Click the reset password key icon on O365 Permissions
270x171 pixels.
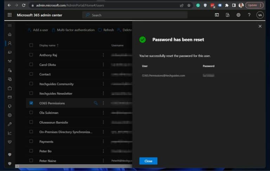(96, 103)
